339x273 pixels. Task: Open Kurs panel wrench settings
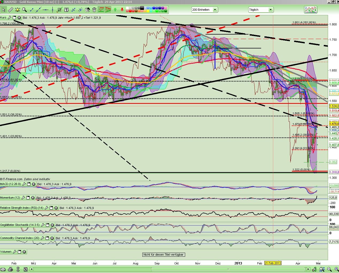pyautogui.click(x=9, y=18)
